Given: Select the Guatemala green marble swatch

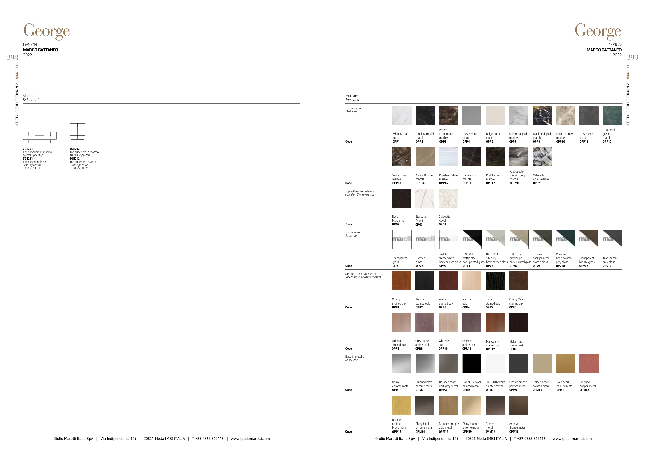Looking at the screenshot, I should pos(612,115).
